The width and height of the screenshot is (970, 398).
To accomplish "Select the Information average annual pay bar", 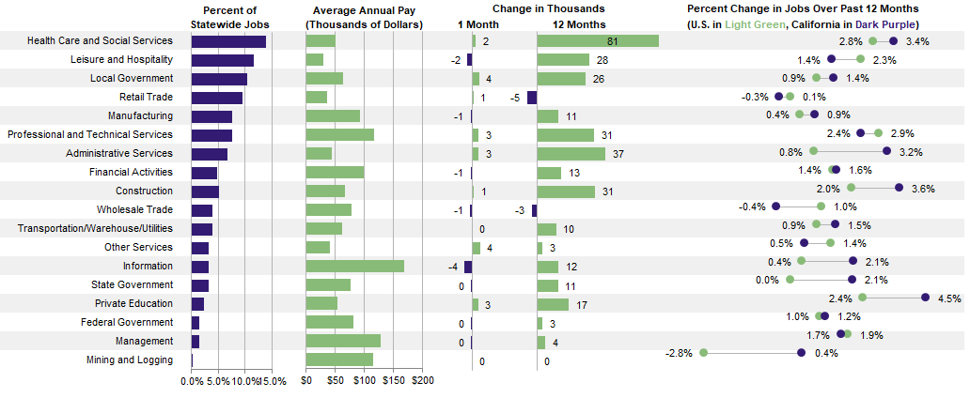I will point(355,267).
